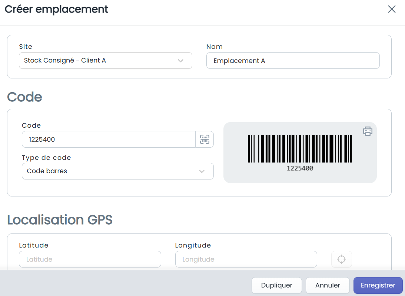Click the Localisation GPS heading
Viewport: 405px width, 296px height.
[x=60, y=220]
